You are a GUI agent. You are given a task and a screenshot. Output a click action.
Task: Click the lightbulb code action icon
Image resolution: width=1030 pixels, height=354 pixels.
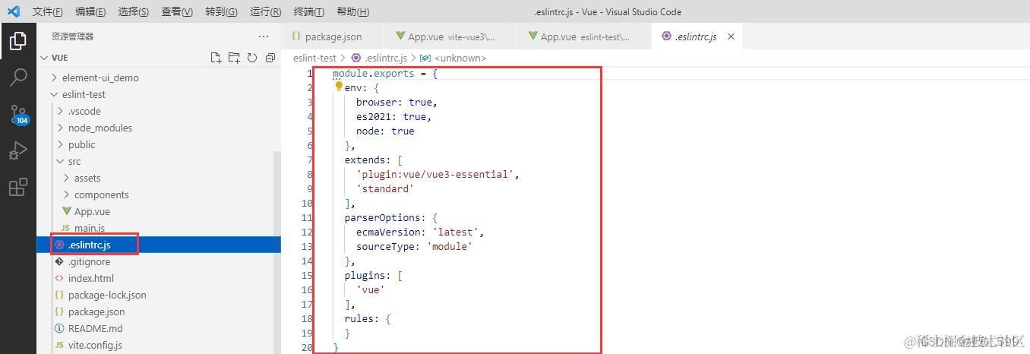coord(339,87)
